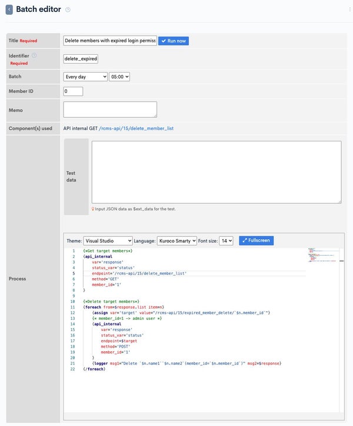Click the status_var='status' line on line 16

click(x=122, y=335)
